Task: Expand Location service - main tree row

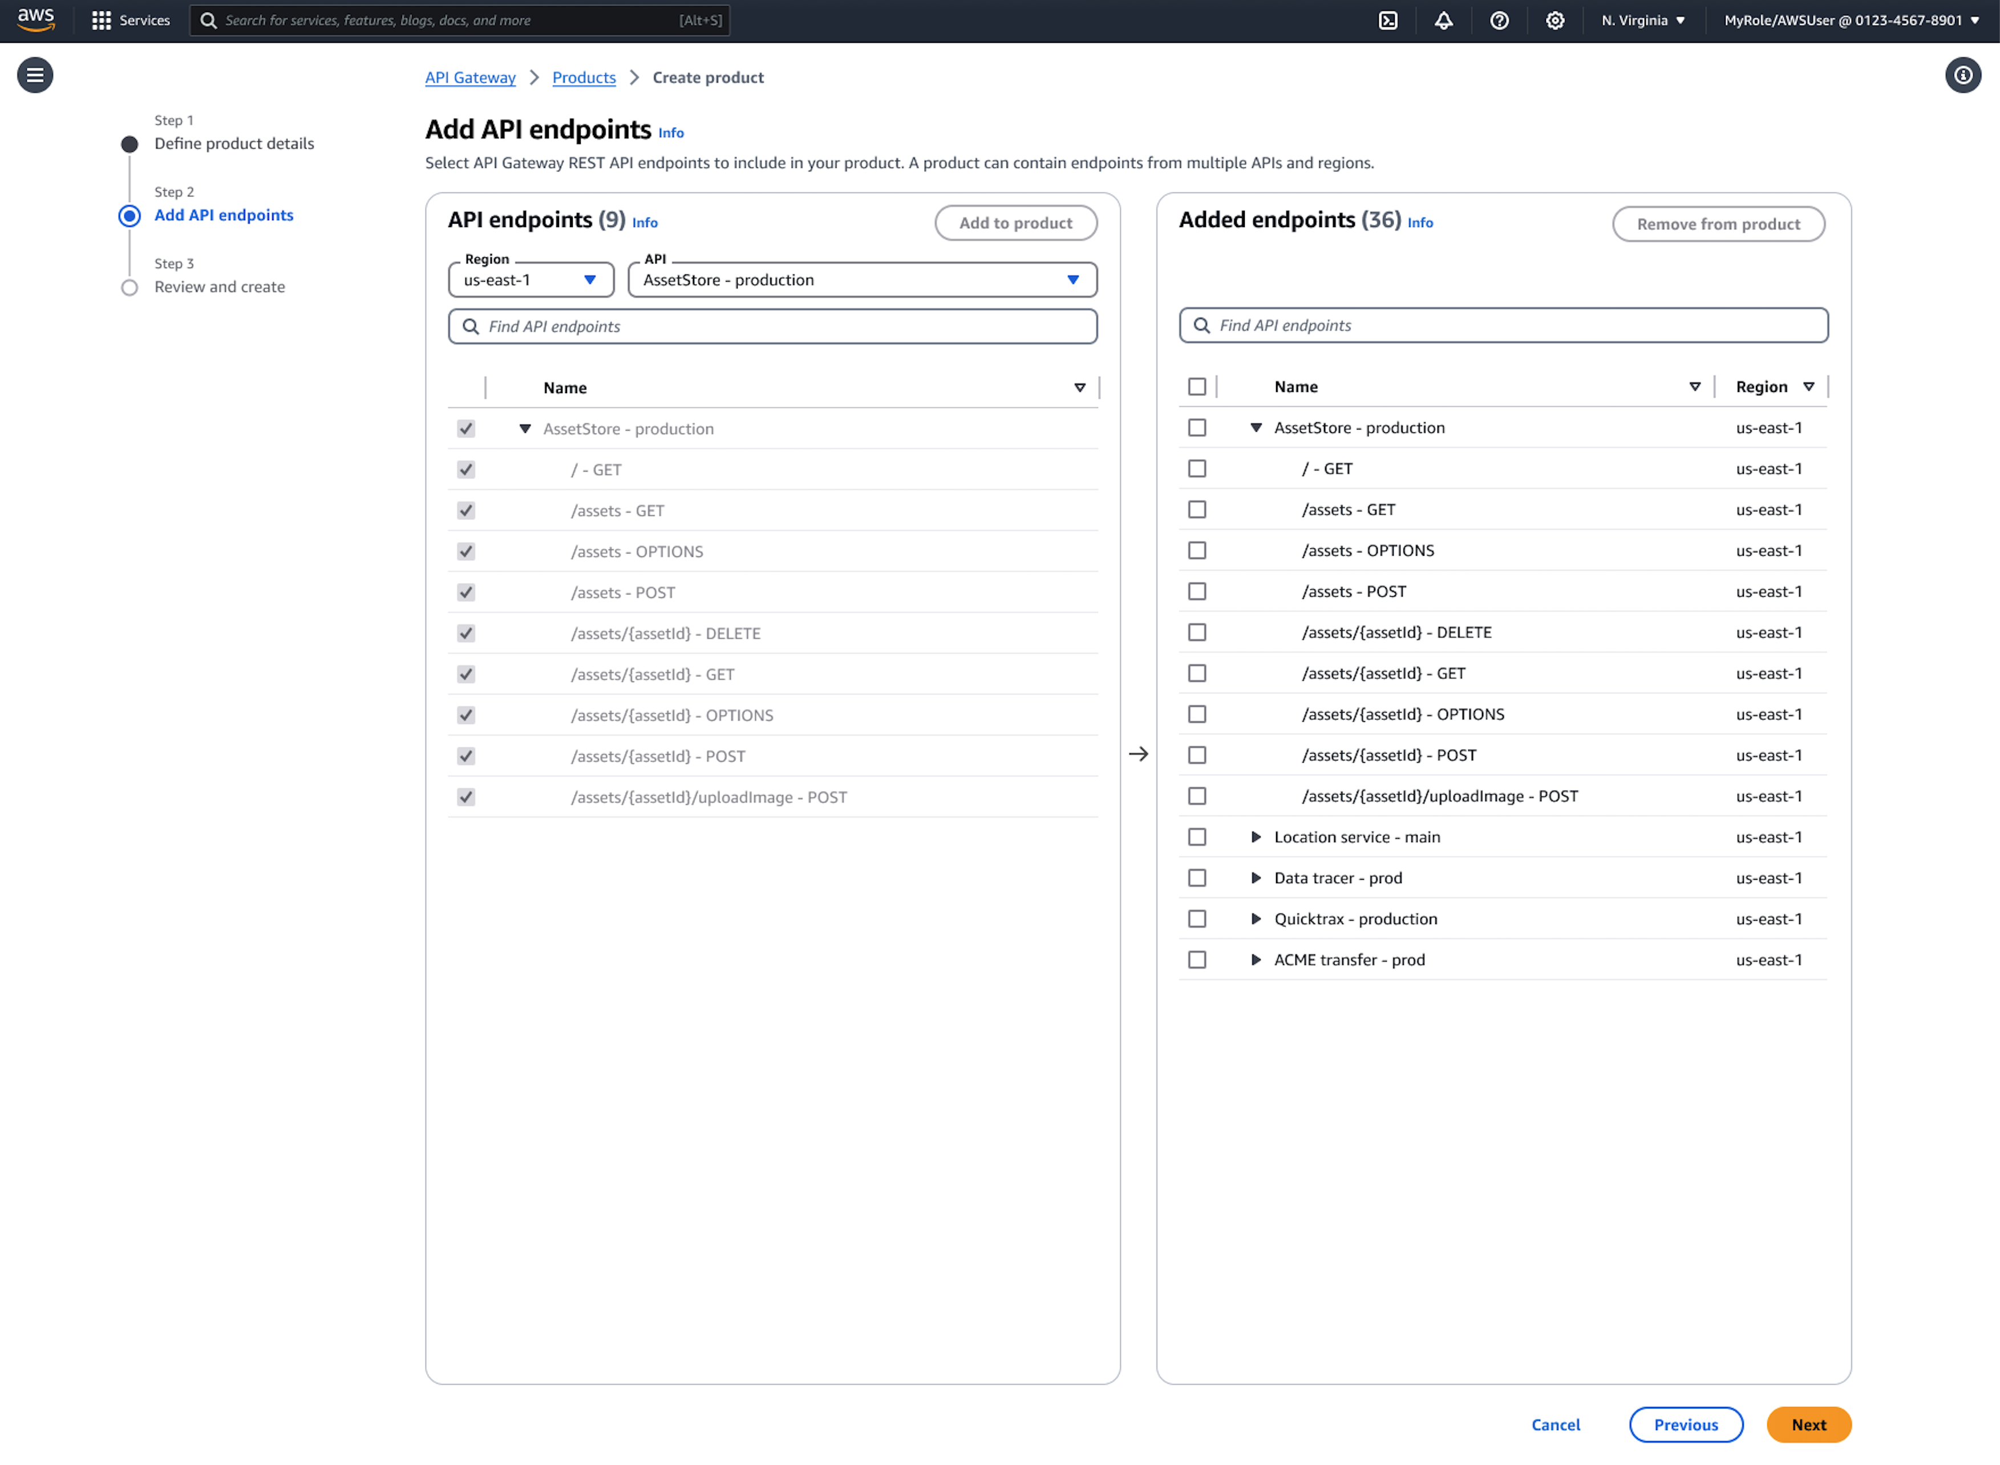Action: tap(1256, 837)
